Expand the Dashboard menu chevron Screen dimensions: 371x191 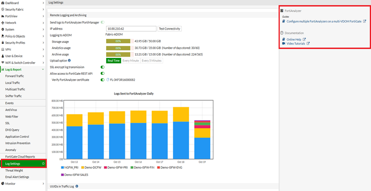43,3
